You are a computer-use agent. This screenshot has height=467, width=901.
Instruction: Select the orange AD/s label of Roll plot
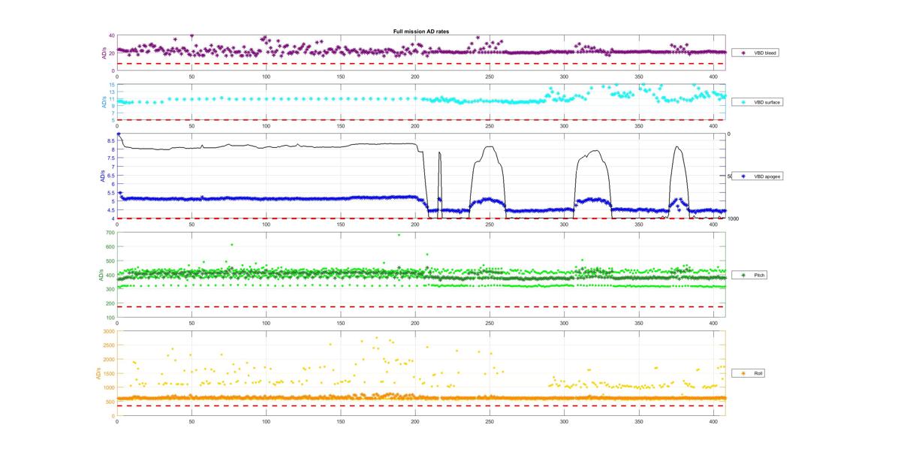point(98,373)
